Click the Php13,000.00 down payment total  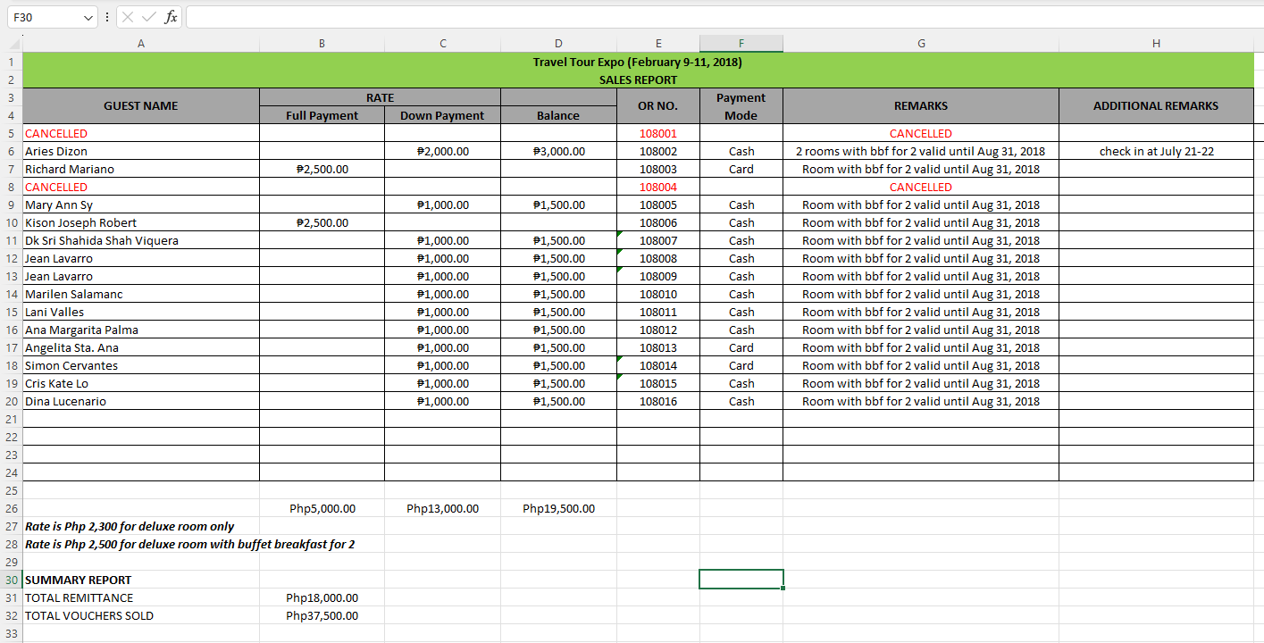pyautogui.click(x=442, y=508)
